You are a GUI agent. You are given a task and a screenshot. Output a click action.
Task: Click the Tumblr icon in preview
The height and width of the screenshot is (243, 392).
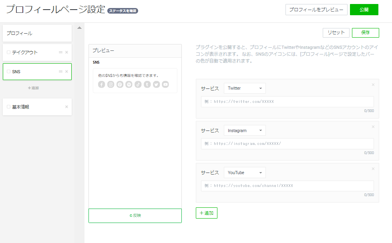tap(147, 84)
